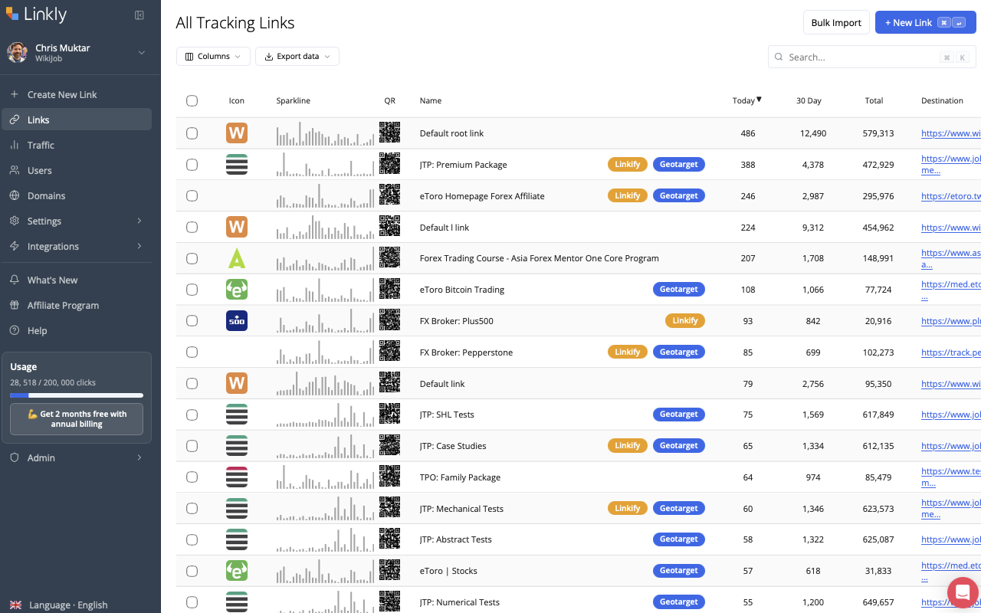
Task: Open QR code for eToro Homepage Forex Affiliate
Action: (389, 195)
